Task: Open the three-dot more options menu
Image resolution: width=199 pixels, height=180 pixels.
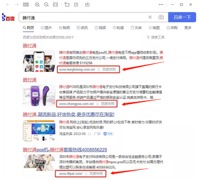Action: 161,5
